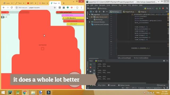Click the editor horizontal scrollbar
Viewport: 170px width, 95px height.
click(134, 56)
